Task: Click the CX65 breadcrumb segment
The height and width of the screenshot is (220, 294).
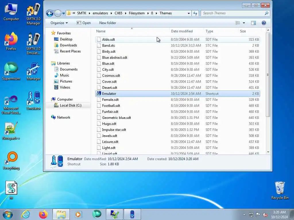Action: [x=118, y=13]
